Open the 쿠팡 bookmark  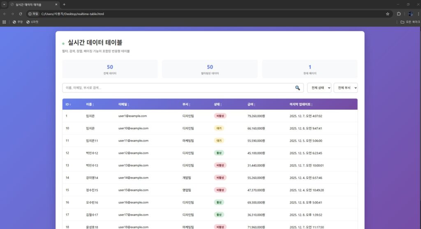coord(18,22)
